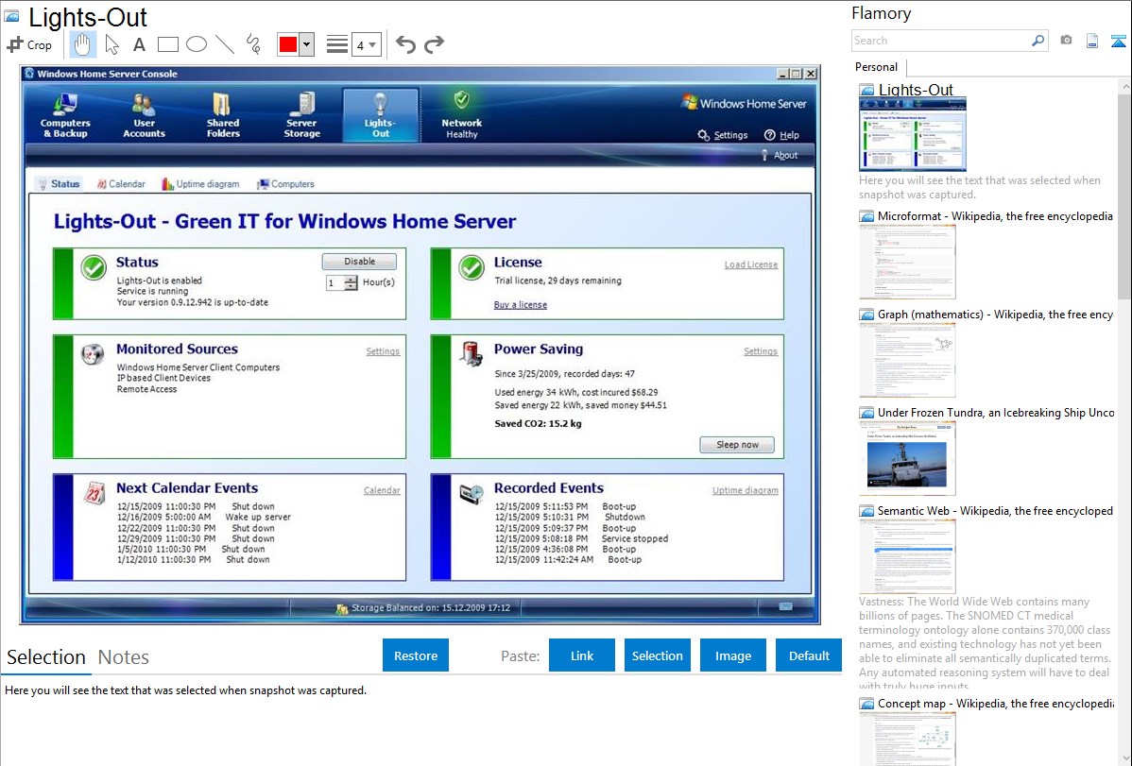Undo the last annotation
Viewport: 1132px width, 766px height.
coord(405,44)
